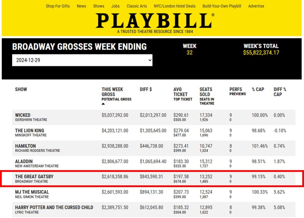Open Harry Potter and the Cursed Child

[54, 207]
